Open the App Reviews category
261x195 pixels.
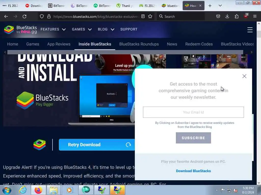(x=59, y=44)
